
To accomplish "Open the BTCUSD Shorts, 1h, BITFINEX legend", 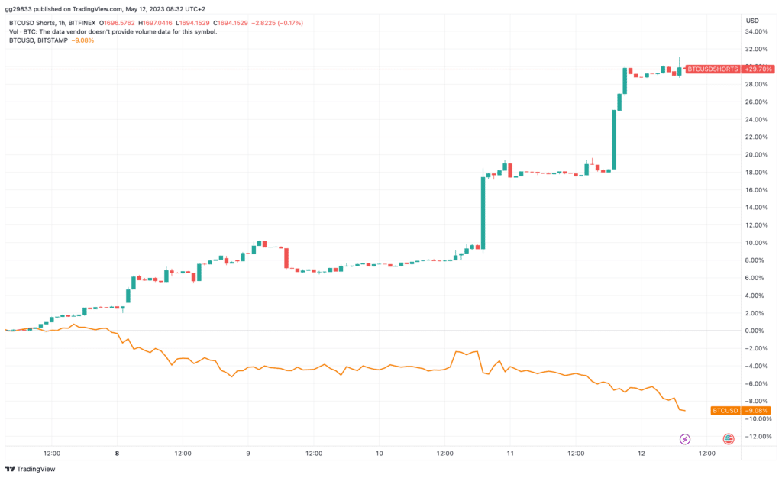I will tap(53, 23).
